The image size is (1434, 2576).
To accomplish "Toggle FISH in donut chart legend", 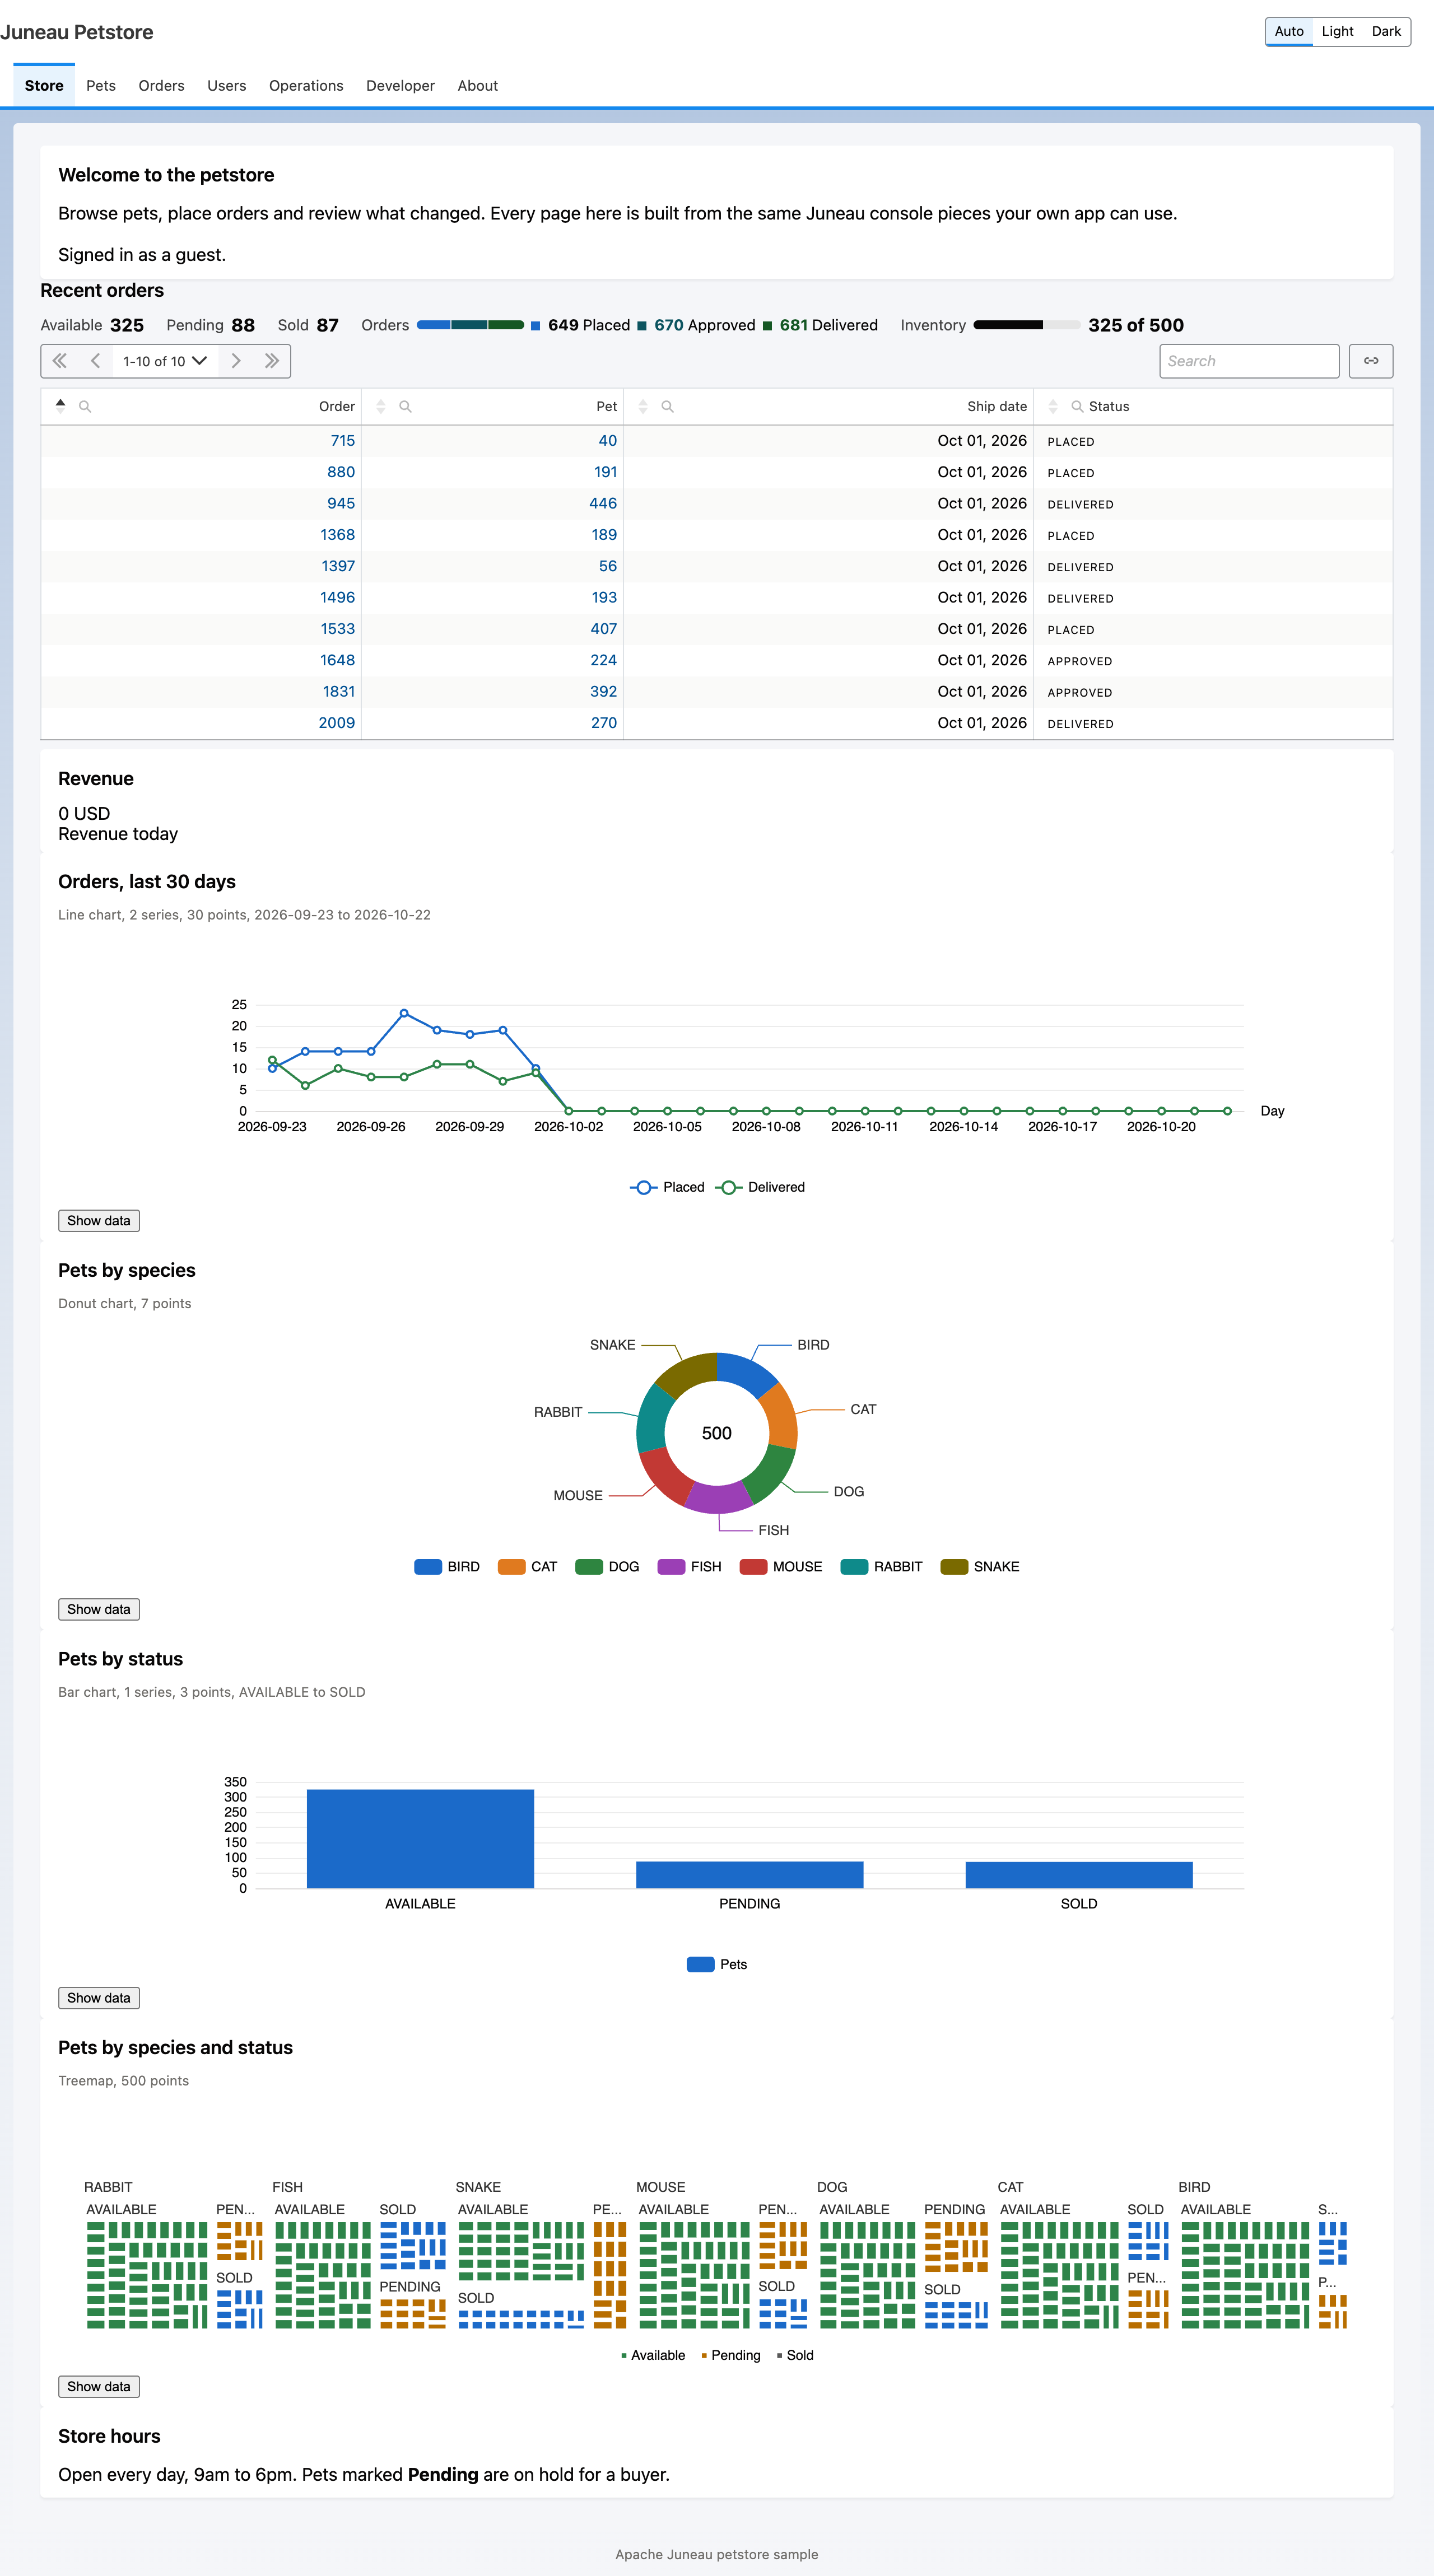I will point(689,1567).
